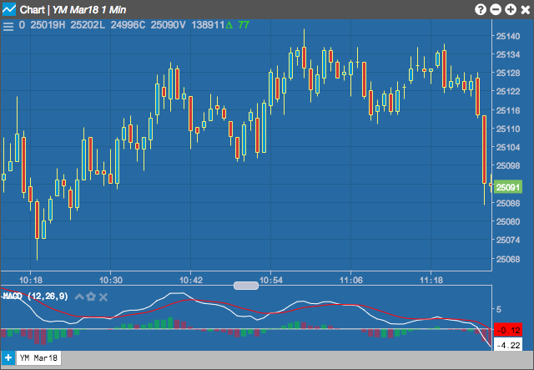Collapse MACD study with the up caret
The width and height of the screenshot is (534, 370).
(79, 297)
